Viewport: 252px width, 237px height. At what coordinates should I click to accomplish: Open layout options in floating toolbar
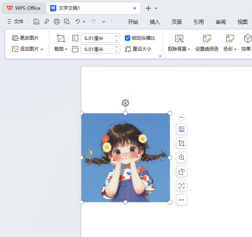(x=182, y=129)
